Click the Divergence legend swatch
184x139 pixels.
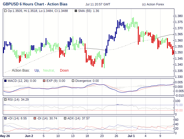(x=73, y=81)
